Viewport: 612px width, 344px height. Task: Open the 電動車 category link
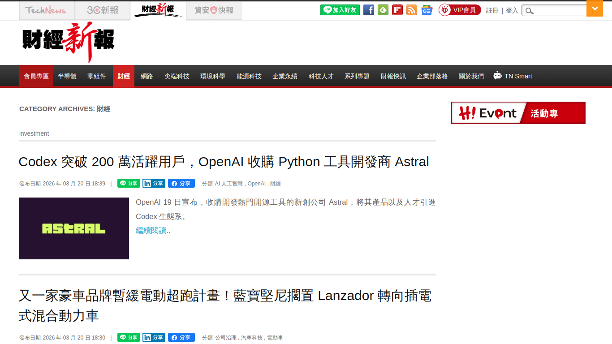pos(275,338)
